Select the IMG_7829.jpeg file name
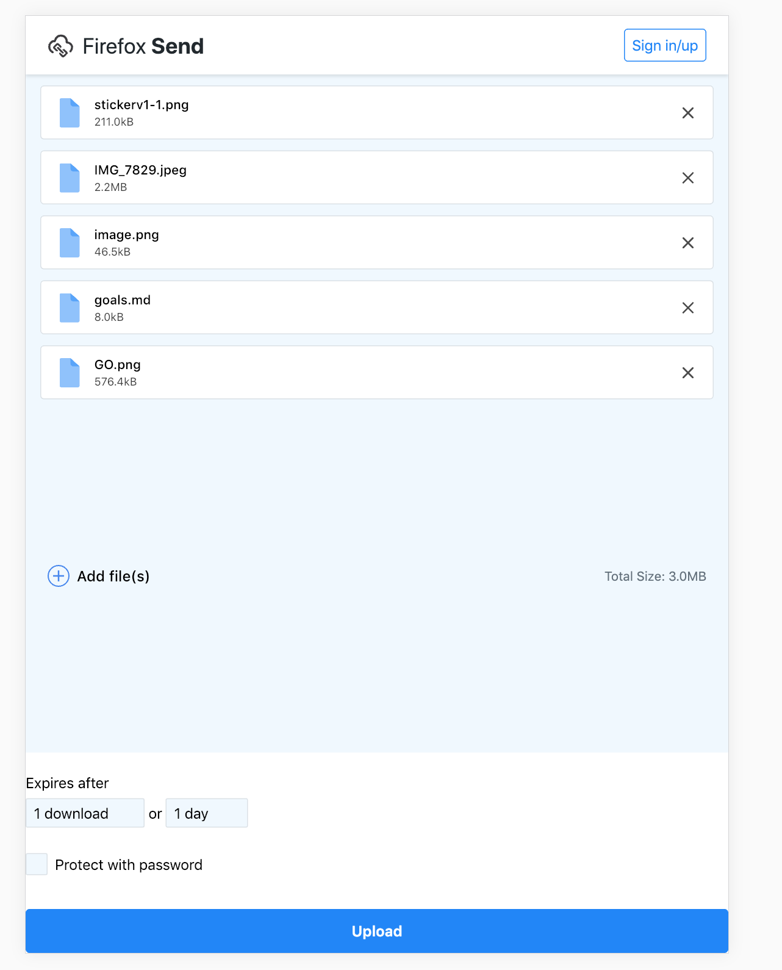Screen dimensions: 782x970 [140, 170]
